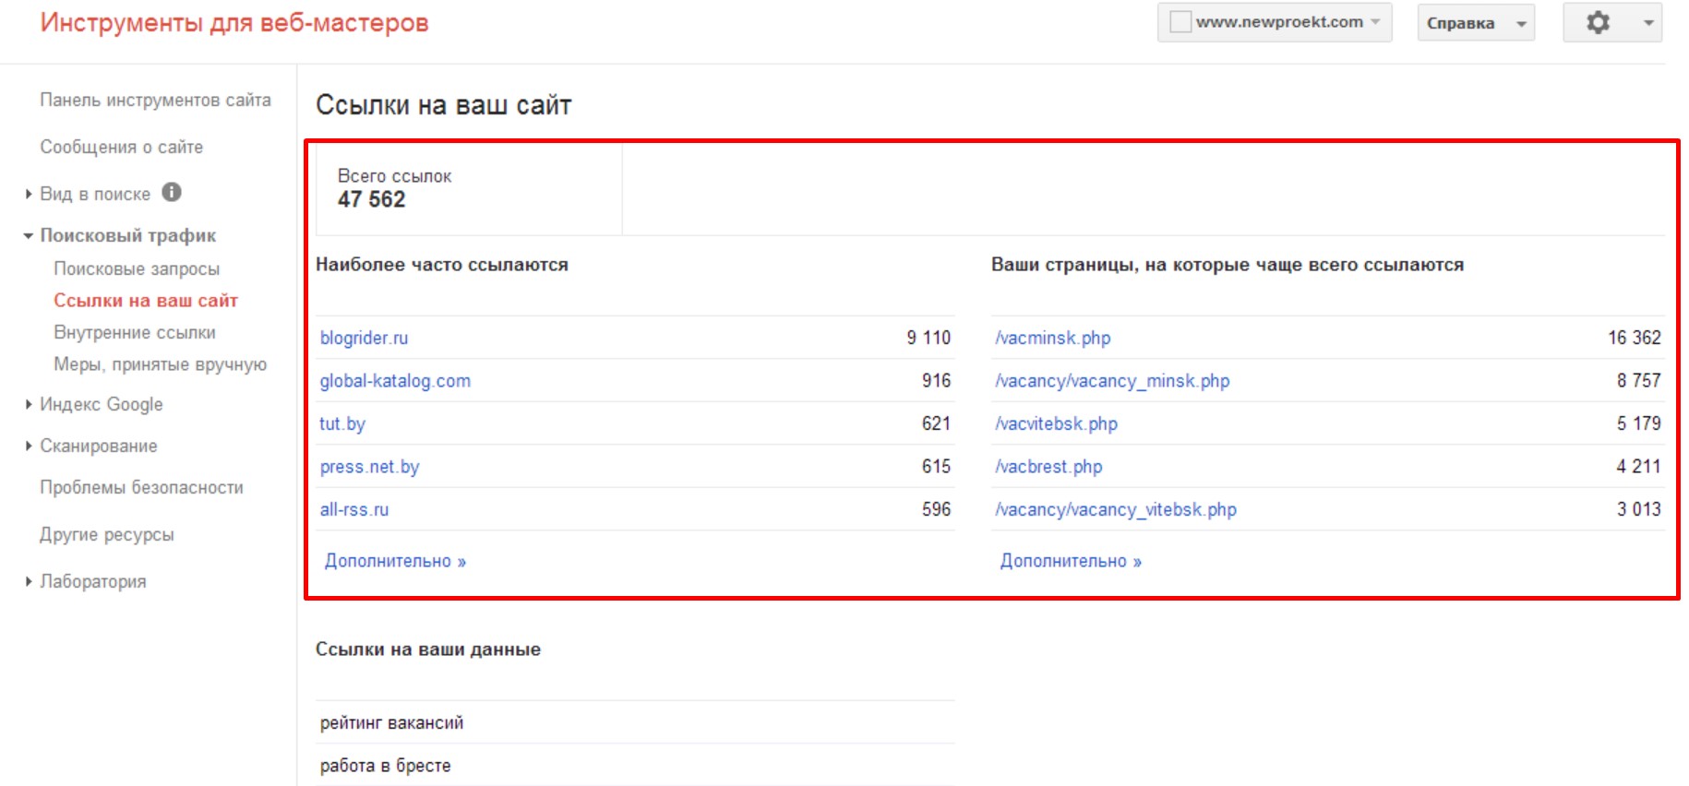The width and height of the screenshot is (1689, 786).
Task: Open Другие ресурсы page
Action: (106, 534)
